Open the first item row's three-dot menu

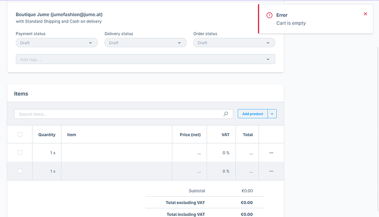[271, 153]
